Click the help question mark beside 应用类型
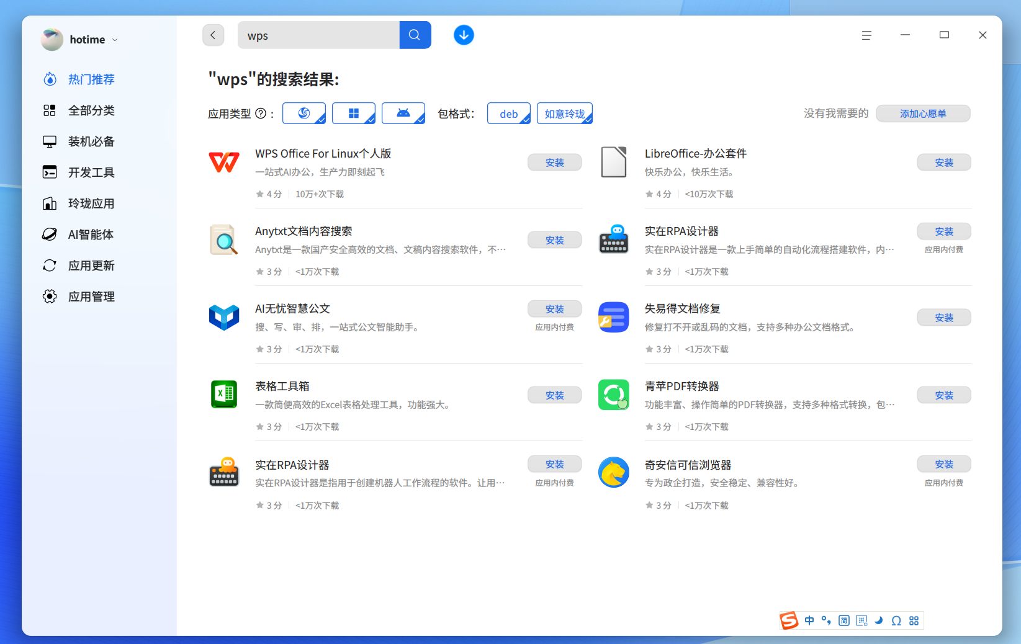Screen dimensions: 1021x644 pyautogui.click(x=261, y=114)
